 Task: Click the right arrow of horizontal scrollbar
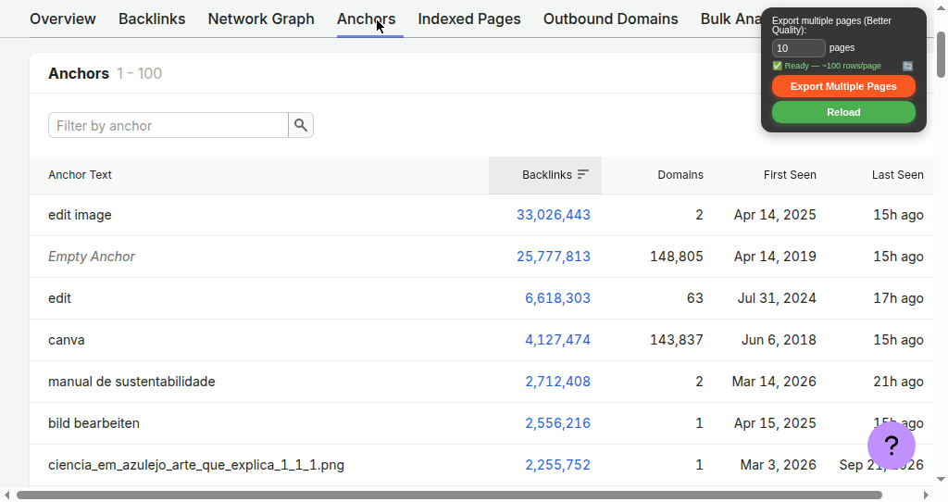point(926,496)
